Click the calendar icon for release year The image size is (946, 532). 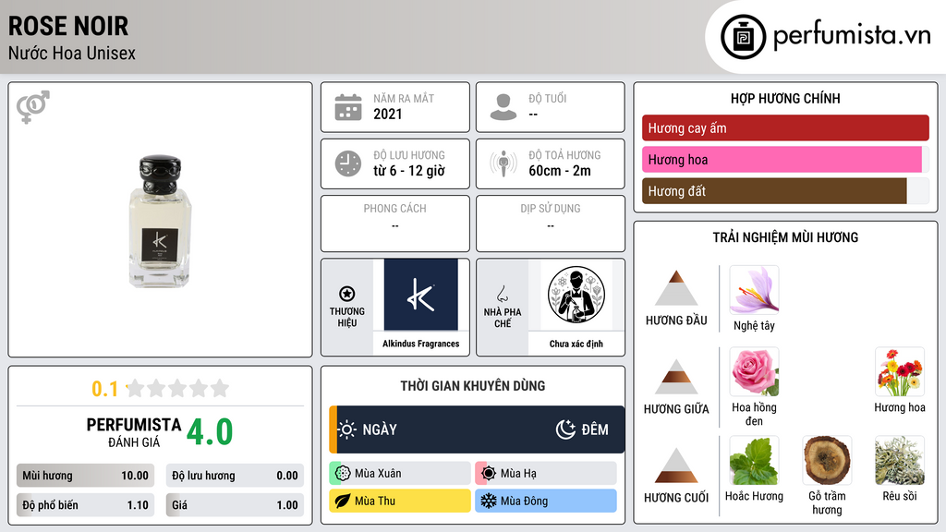[348, 107]
